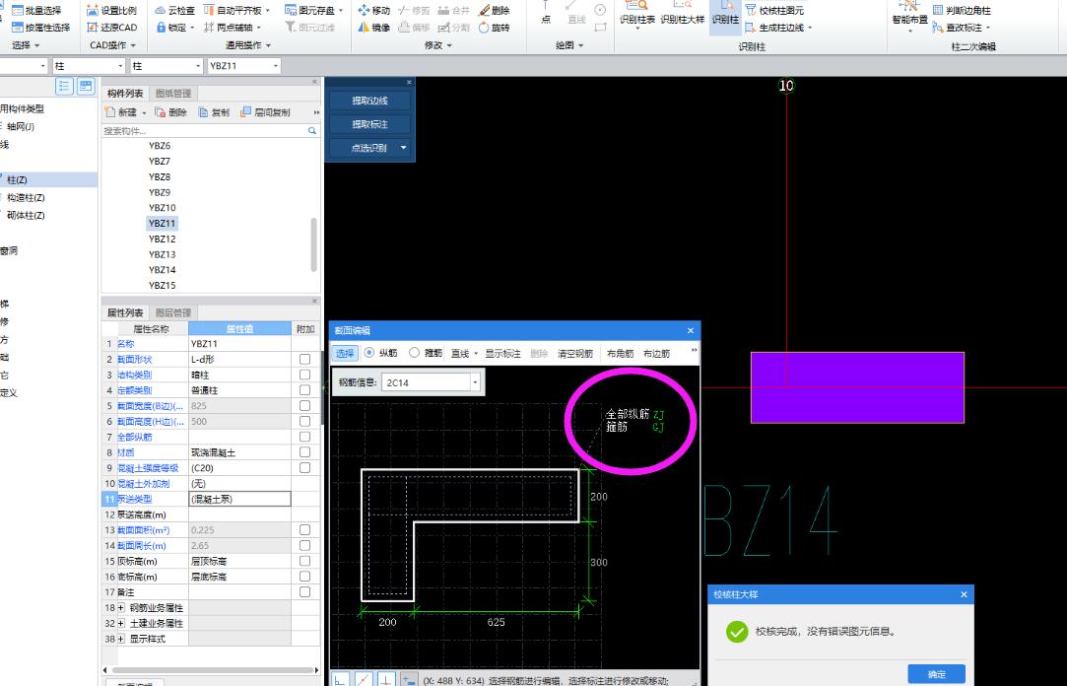Screen dimensions: 1067x686
Task: Click the 校核柱图元 verify column tool
Action: (775, 10)
